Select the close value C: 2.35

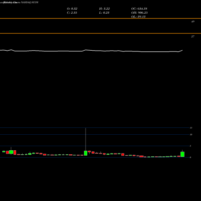pyautogui.click(x=72, y=13)
